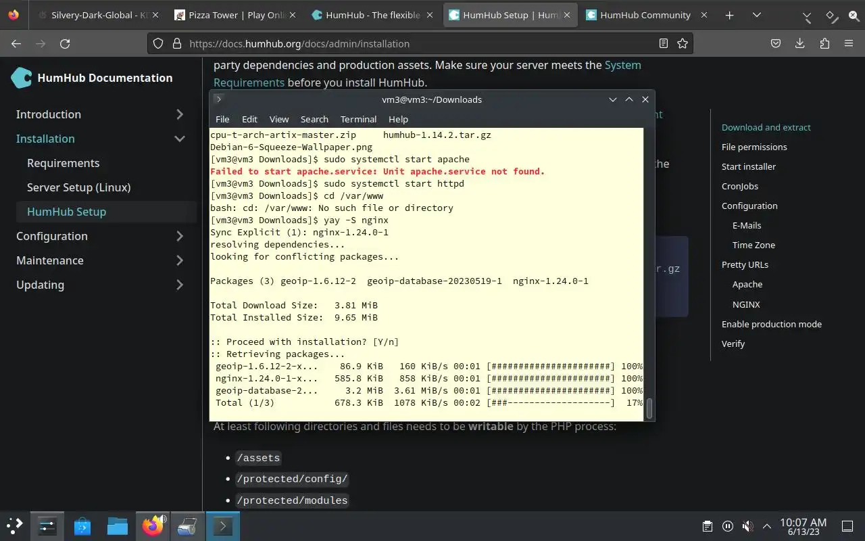
Task: Open the Firefox hamburger menu
Action: coord(849,43)
